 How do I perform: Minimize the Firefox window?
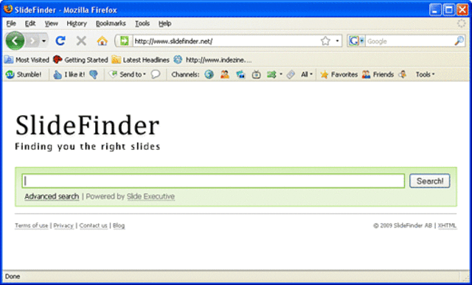pos(435,10)
